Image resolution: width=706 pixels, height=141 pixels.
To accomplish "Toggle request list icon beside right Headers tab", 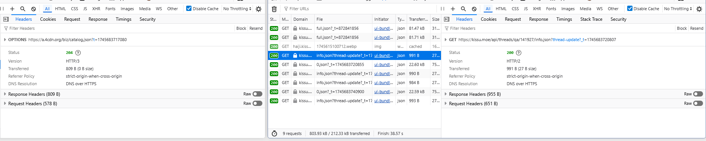I will click(x=447, y=19).
